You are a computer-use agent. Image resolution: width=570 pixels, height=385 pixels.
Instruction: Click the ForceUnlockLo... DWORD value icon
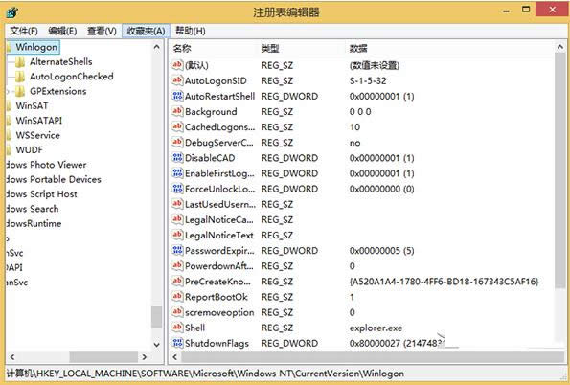(177, 189)
